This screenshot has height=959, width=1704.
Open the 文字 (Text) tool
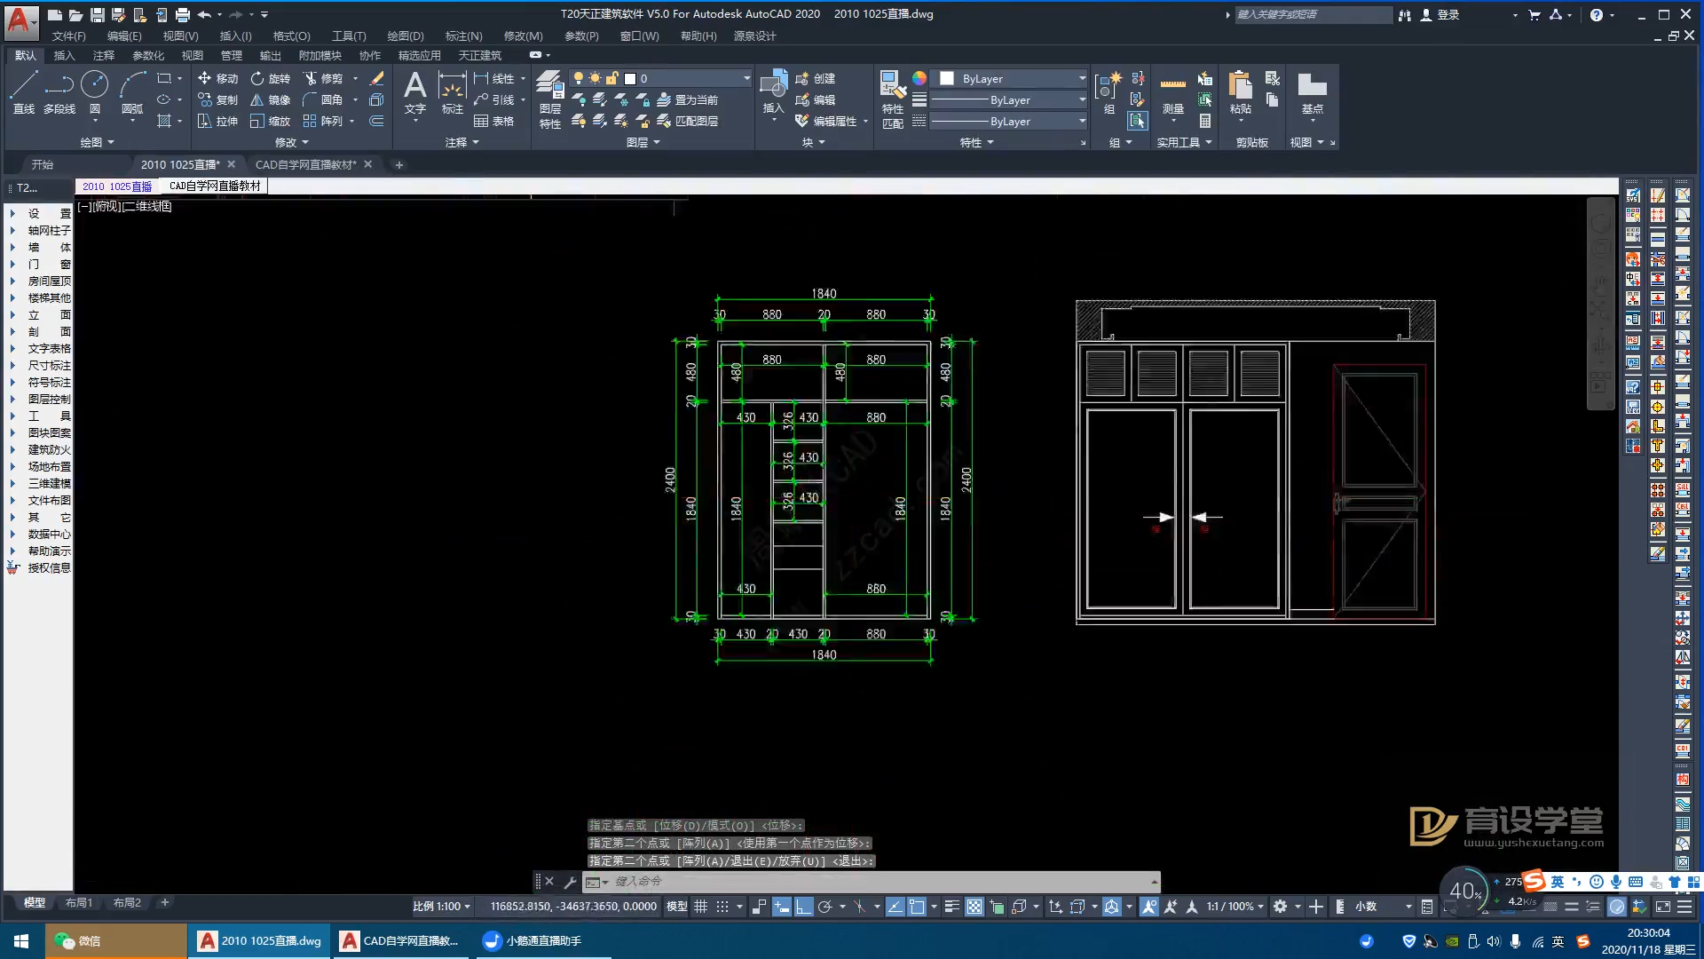point(415,92)
